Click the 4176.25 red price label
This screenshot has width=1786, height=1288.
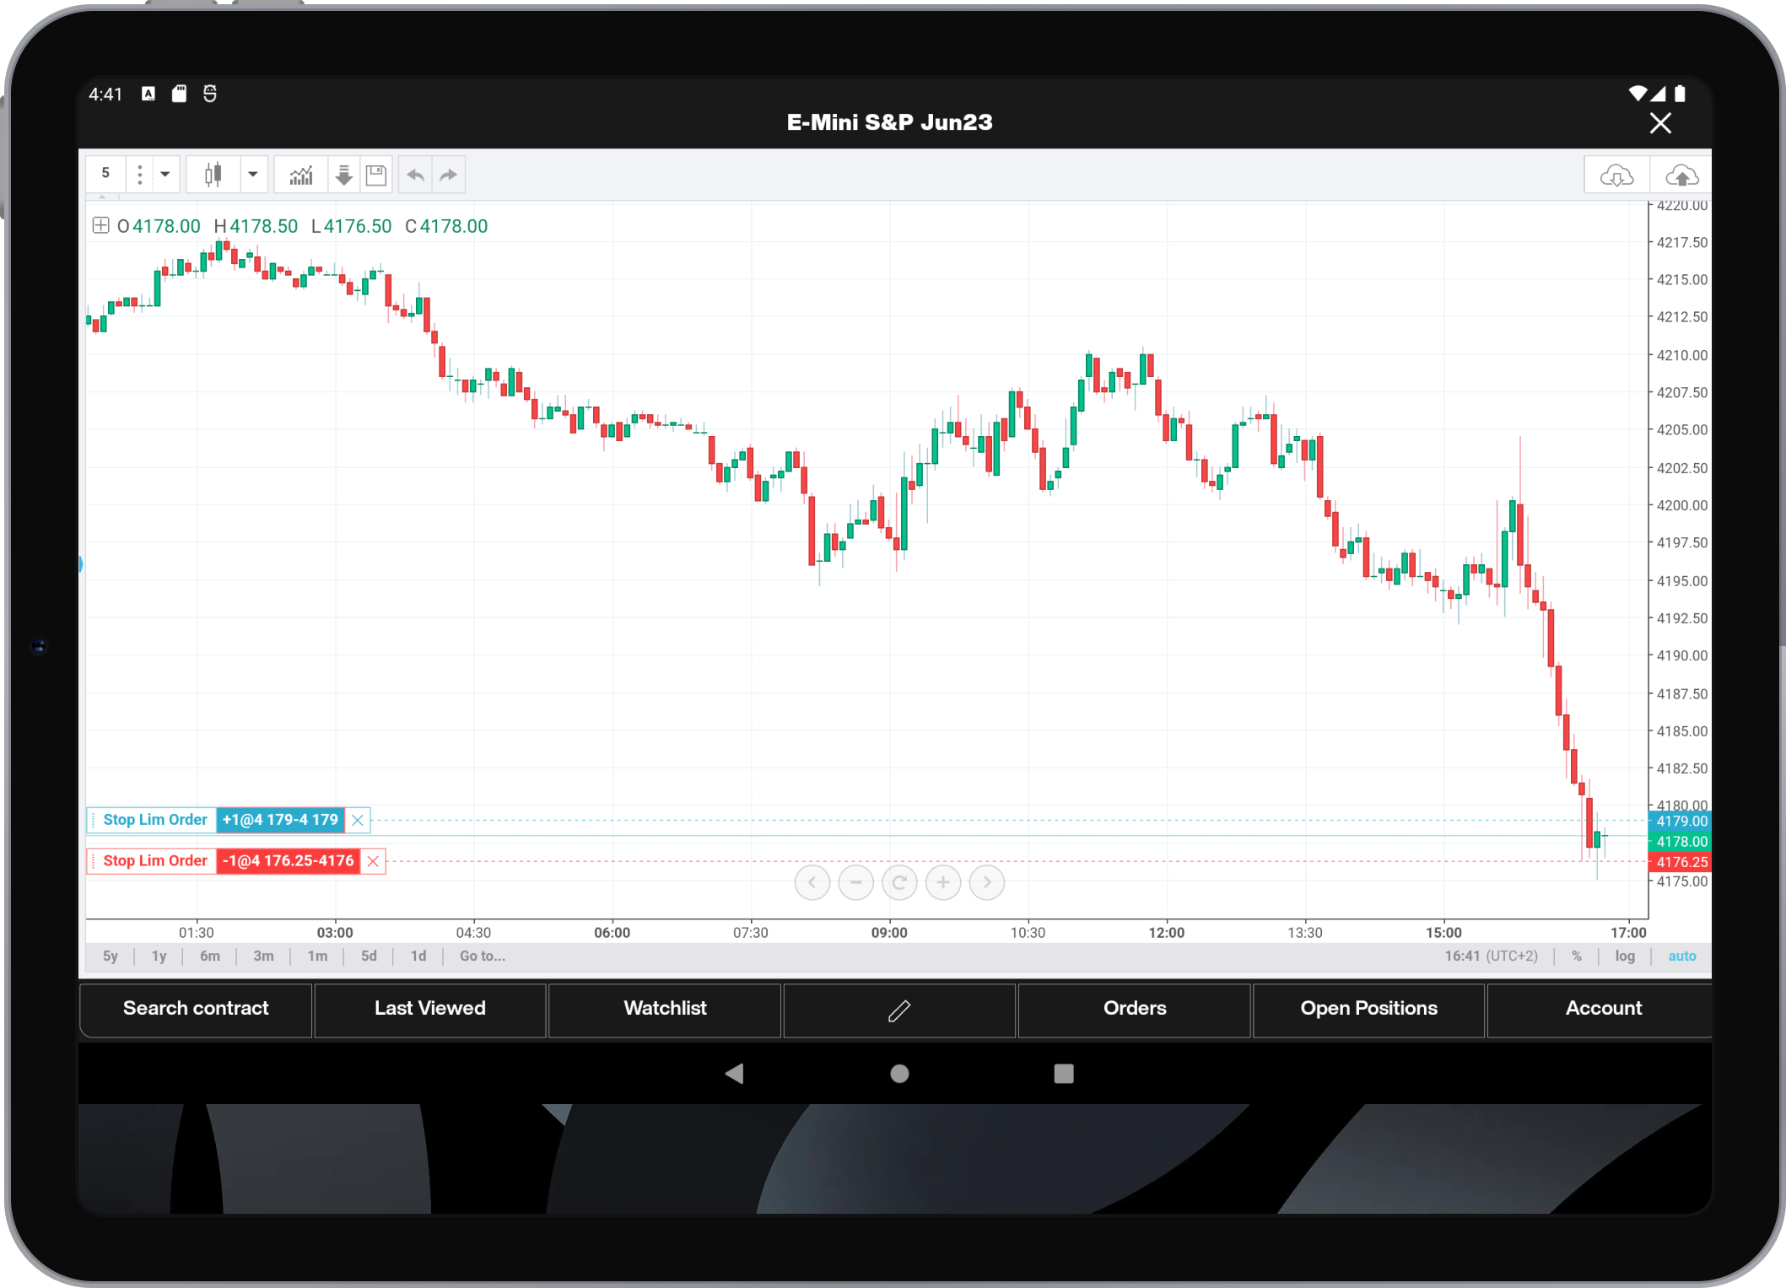(1680, 862)
